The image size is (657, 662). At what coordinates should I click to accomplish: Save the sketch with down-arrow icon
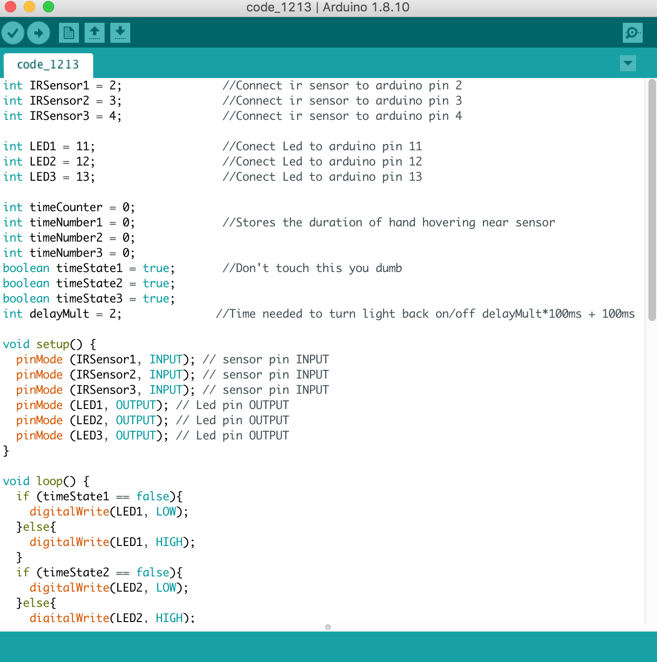click(120, 33)
